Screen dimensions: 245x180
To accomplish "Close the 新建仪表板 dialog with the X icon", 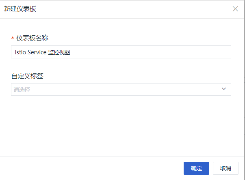I will (x=235, y=9).
